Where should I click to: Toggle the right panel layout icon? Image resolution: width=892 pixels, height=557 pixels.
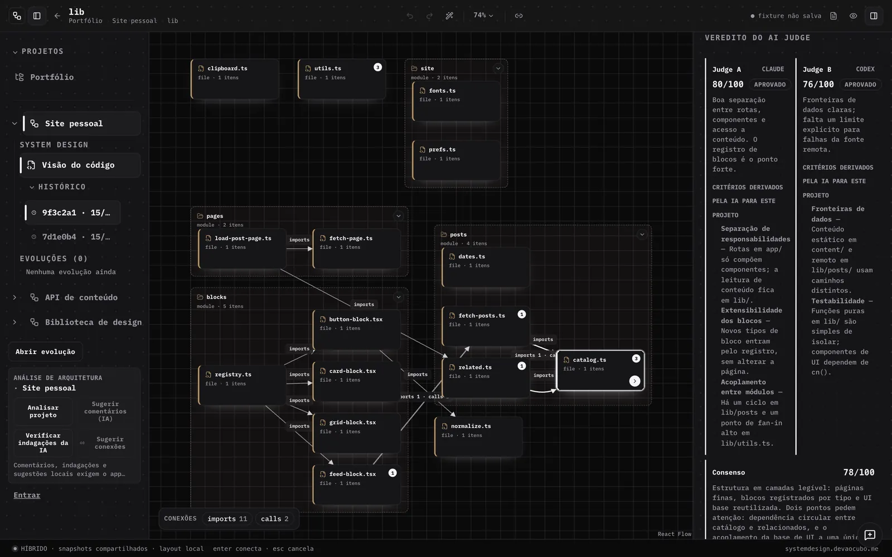[874, 16]
